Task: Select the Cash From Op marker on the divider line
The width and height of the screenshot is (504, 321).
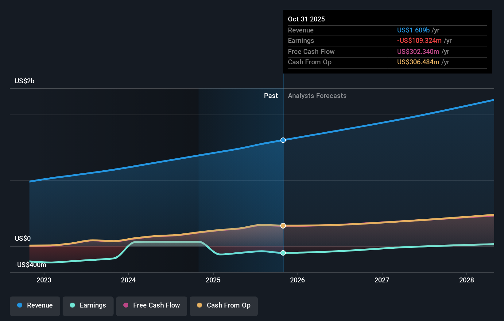Action: tap(283, 226)
